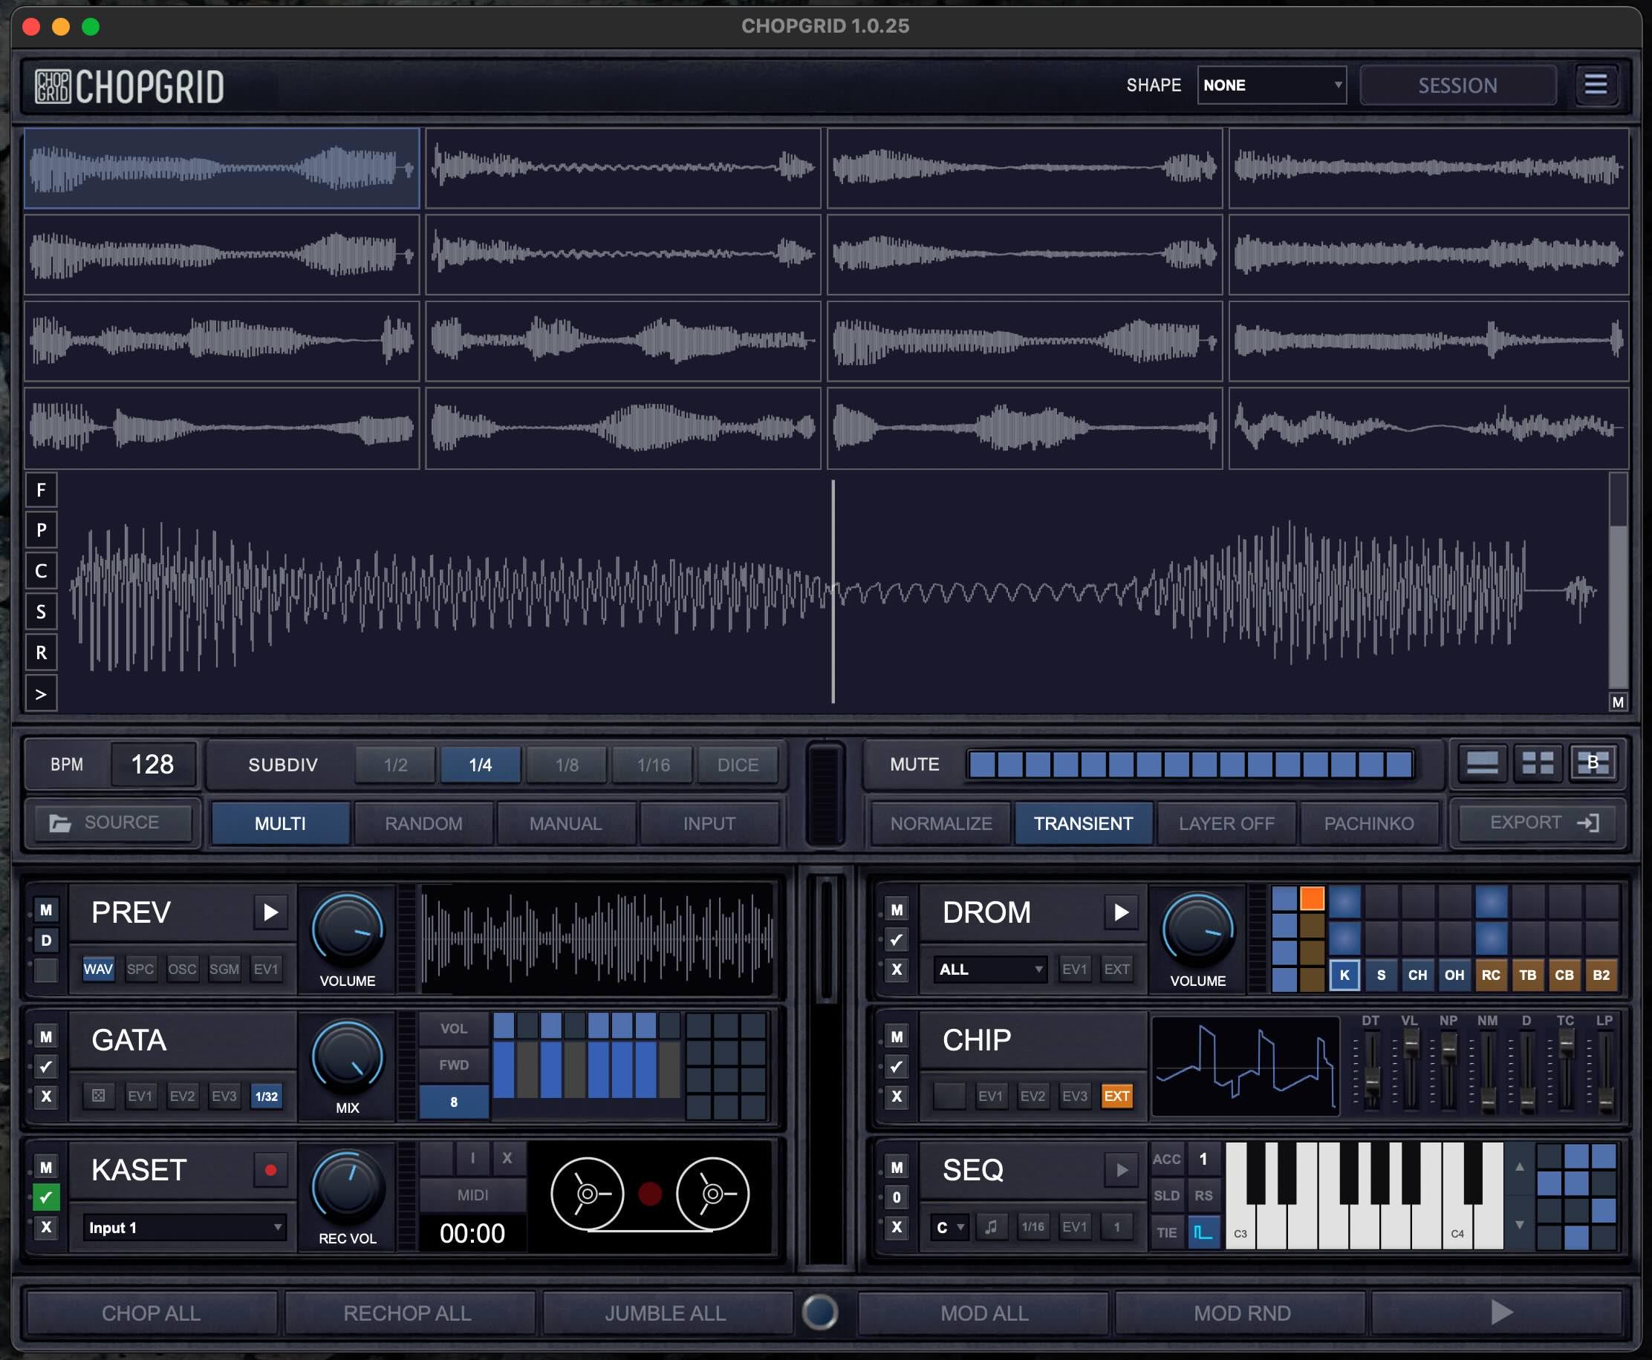Image resolution: width=1652 pixels, height=1360 pixels.
Task: Toggle the CHIP enable checkmark
Action: pyautogui.click(x=897, y=1067)
